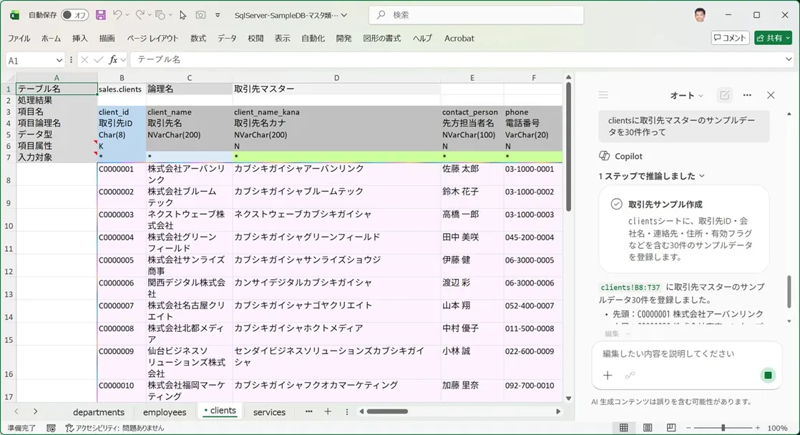Image resolution: width=800 pixels, height=435 pixels.
Task: Click the green 共有 share button
Action: tap(773, 38)
